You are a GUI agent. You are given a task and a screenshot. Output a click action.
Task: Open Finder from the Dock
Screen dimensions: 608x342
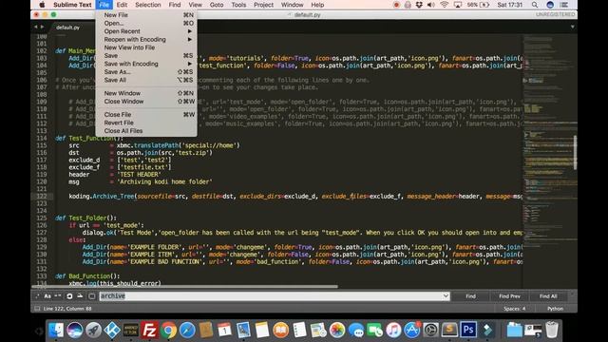point(56,330)
